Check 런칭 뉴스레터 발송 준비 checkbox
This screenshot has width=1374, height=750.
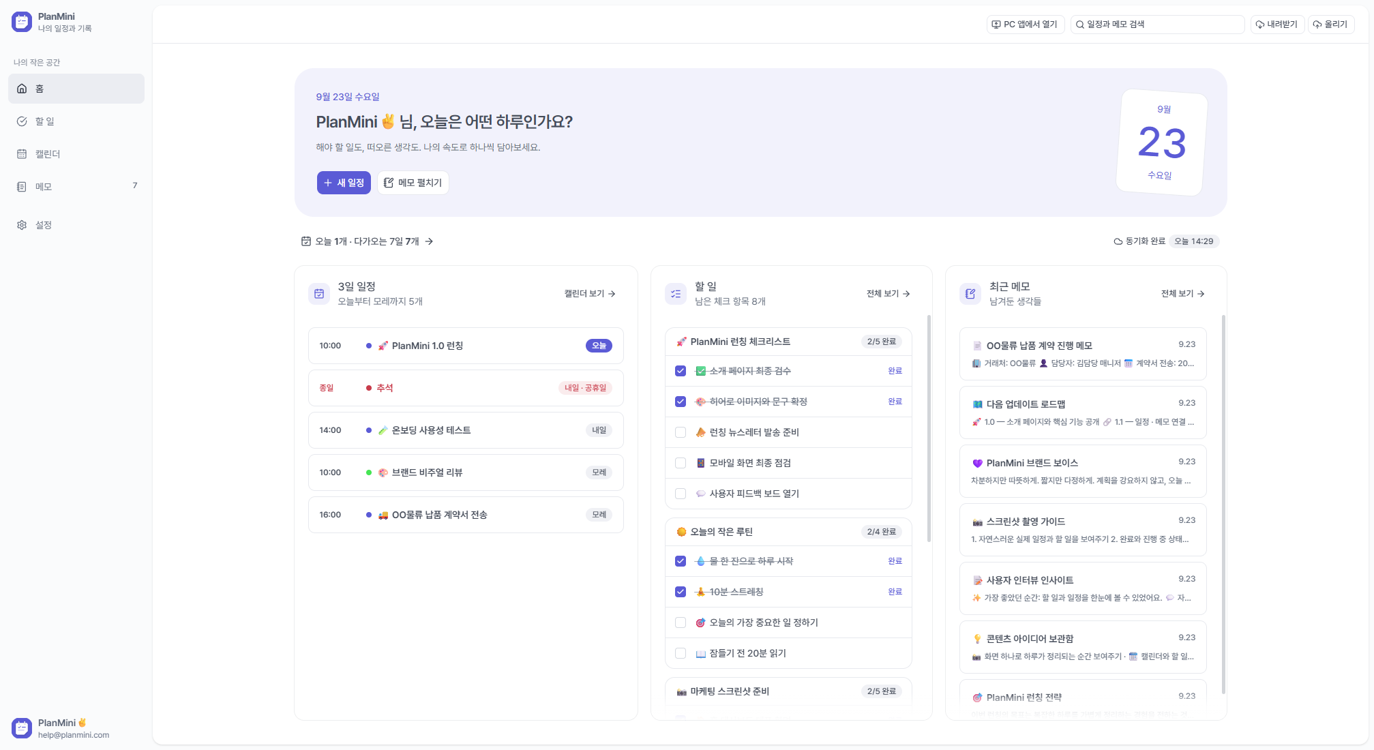pos(681,432)
